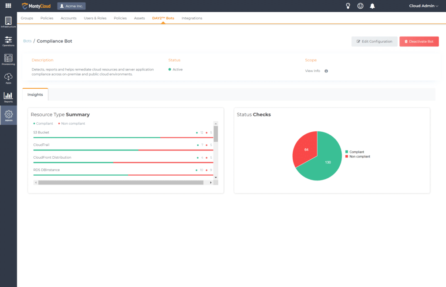The width and height of the screenshot is (446, 287).
Task: Click the Edit Configuration button
Action: tap(374, 41)
